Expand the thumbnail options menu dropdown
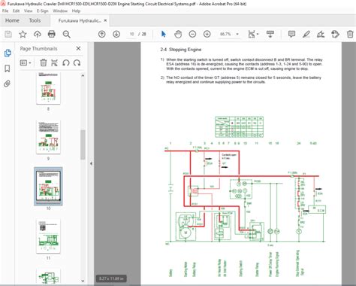356x286 pixels. [26, 62]
